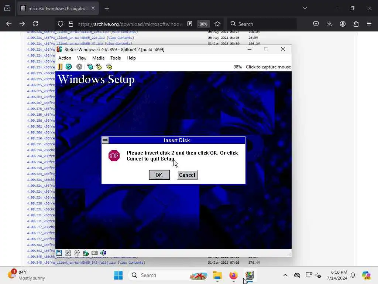Click the red STOP sign icon

tap(114, 156)
